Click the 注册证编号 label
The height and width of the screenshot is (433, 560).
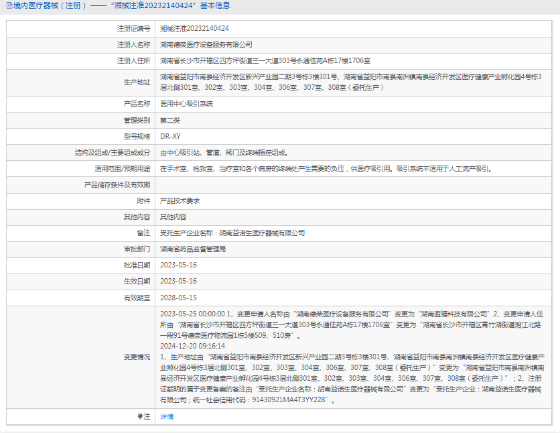[x=133, y=29]
